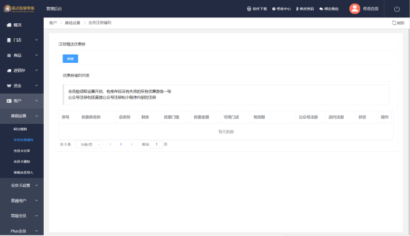
Task: Expand the 门店 menu chevron
Action: [37, 40]
